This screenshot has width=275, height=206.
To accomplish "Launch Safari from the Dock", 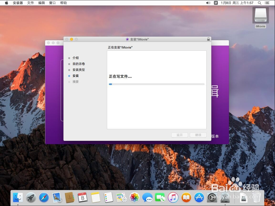I will 44,197.
